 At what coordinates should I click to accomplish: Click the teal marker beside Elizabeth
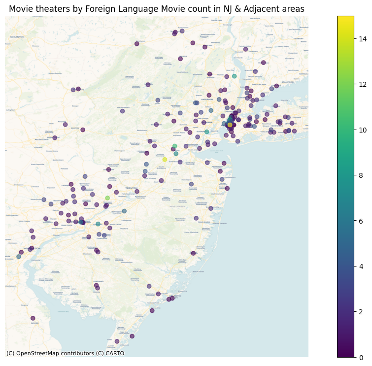pos(206,132)
